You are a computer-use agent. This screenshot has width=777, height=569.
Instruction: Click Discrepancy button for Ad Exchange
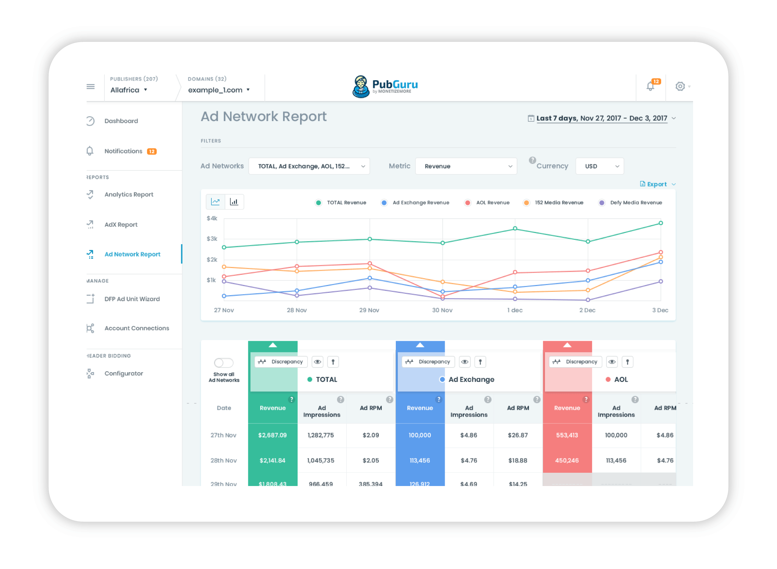(428, 362)
